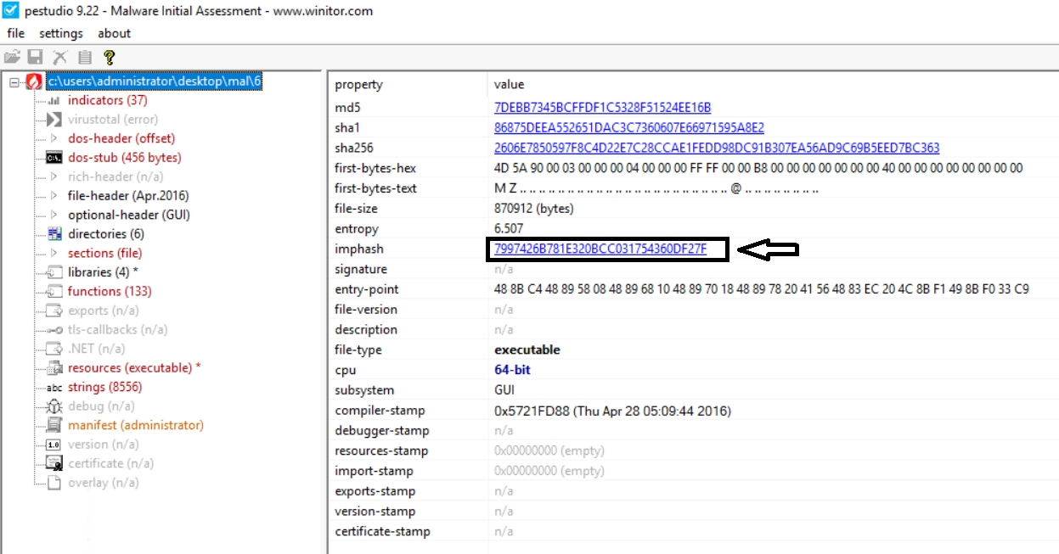Click the debug bug icon in tree
Image resolution: width=1059 pixels, height=554 pixels.
pyautogui.click(x=54, y=406)
